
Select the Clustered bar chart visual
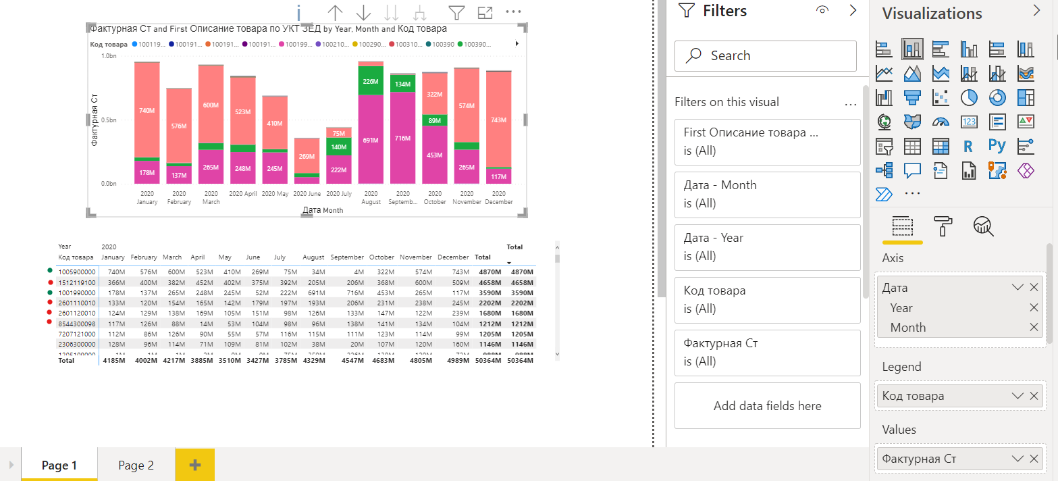(x=941, y=49)
